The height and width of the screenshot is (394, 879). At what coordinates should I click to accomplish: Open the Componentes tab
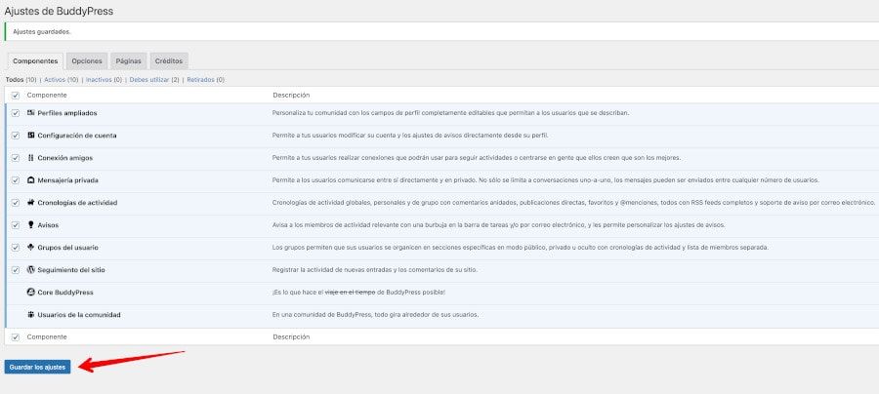[x=35, y=61]
